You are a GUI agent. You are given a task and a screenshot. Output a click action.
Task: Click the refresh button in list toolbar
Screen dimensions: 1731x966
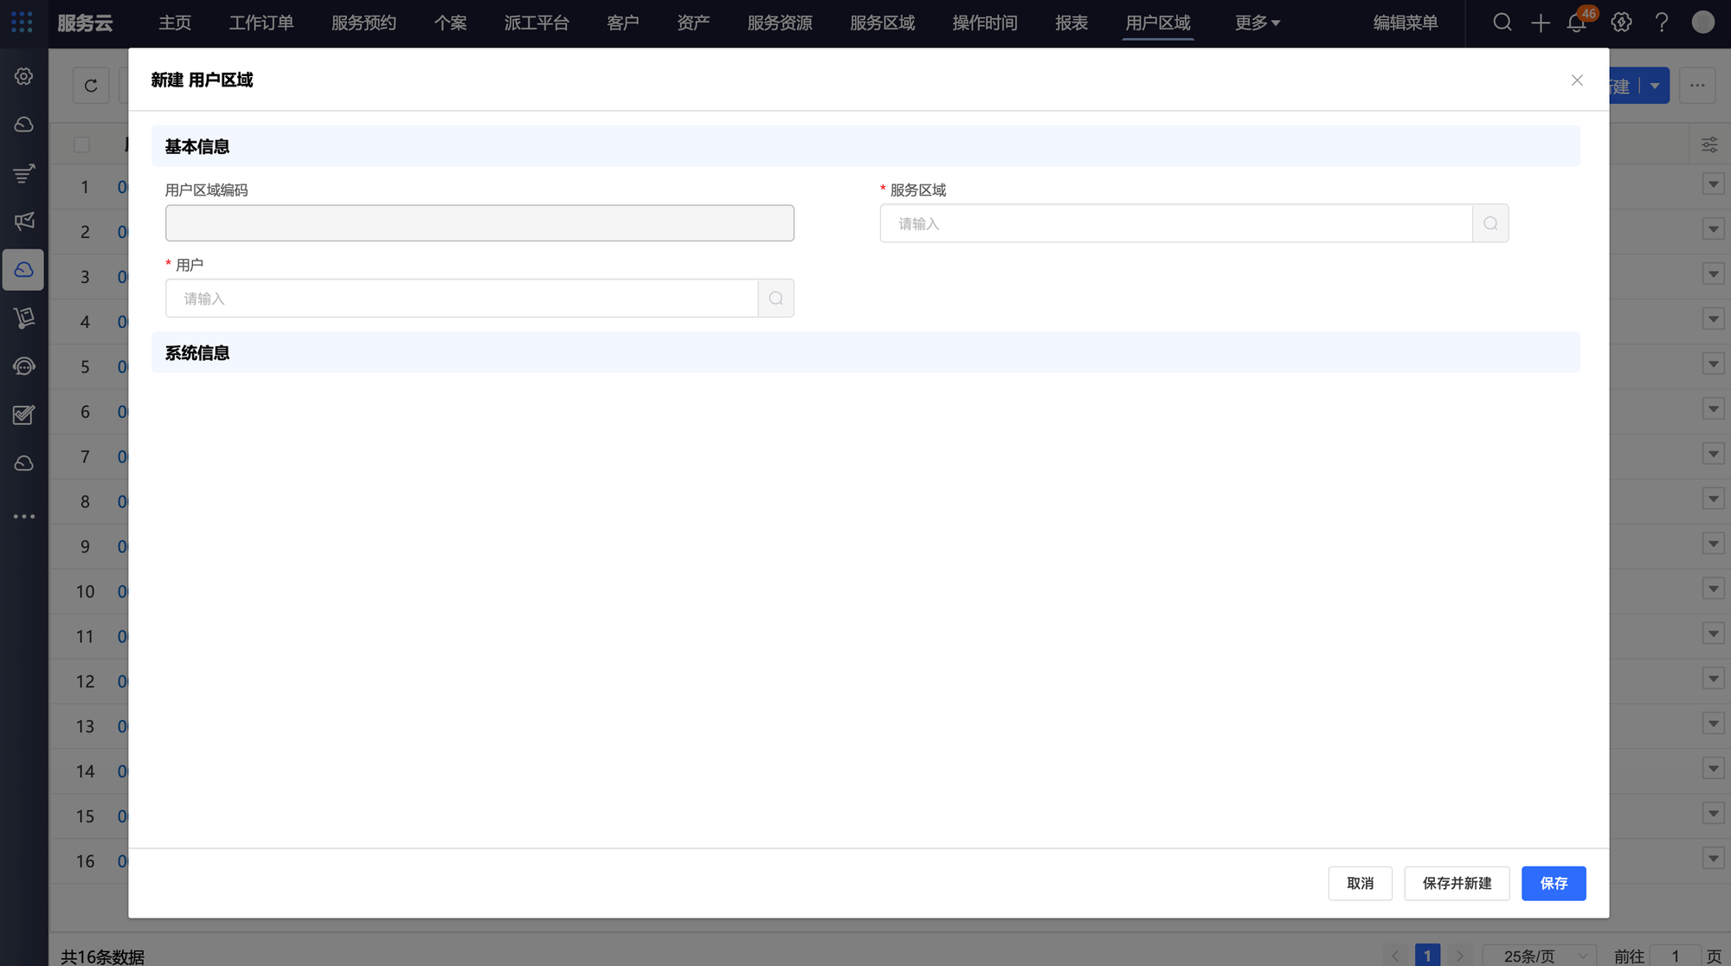click(x=91, y=86)
